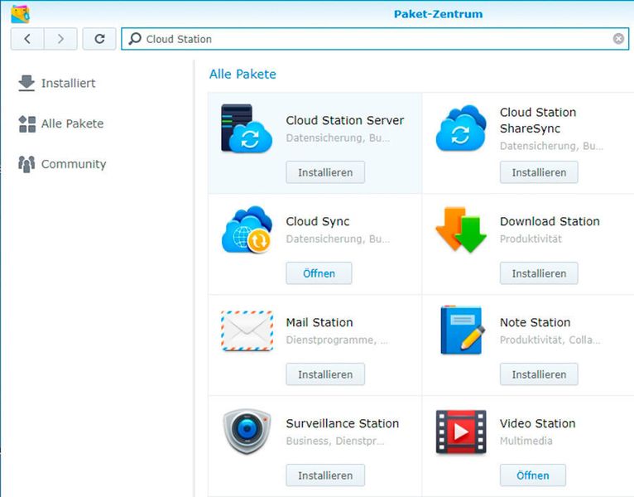Click the magnifier search icon
The height and width of the screenshot is (497, 634).
pos(135,39)
